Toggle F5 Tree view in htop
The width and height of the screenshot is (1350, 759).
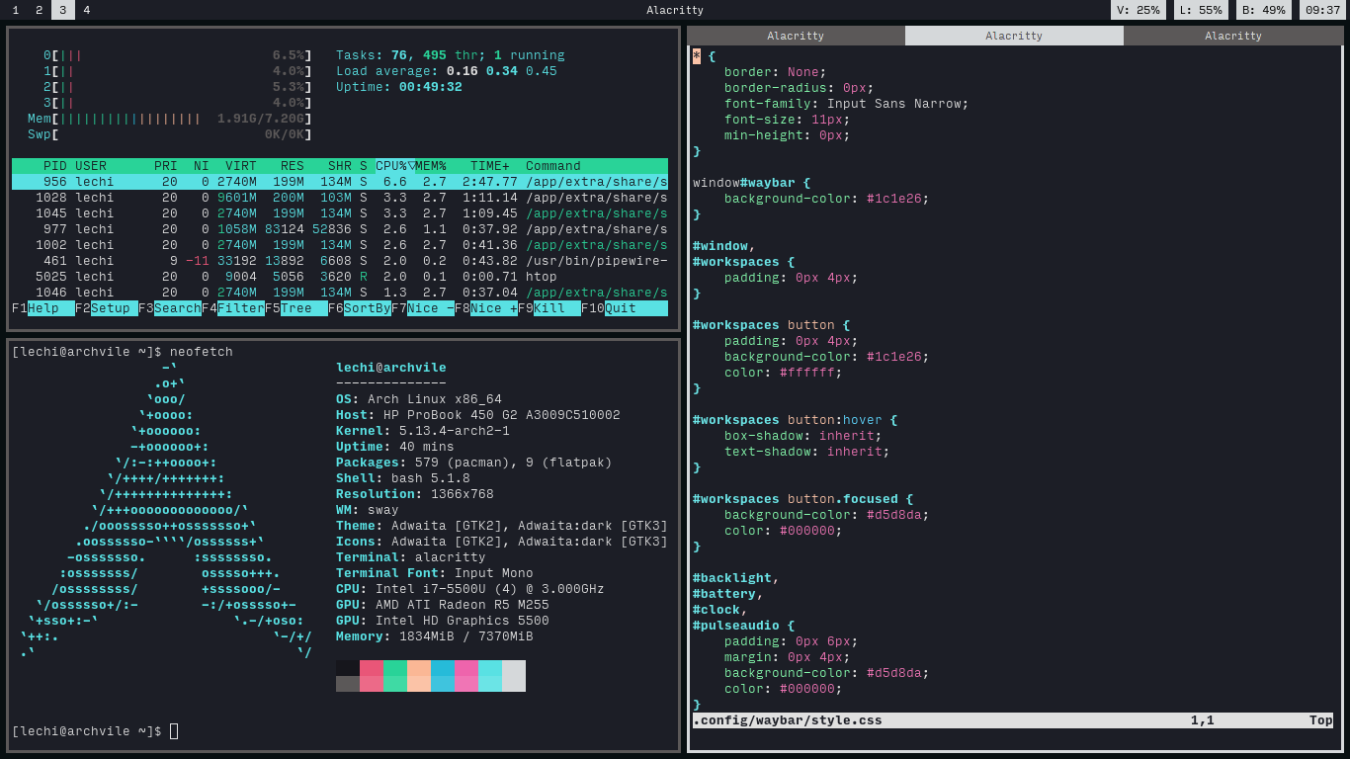point(296,308)
